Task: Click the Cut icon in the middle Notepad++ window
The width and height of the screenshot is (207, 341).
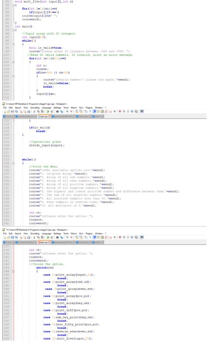Action: tap(34, 112)
